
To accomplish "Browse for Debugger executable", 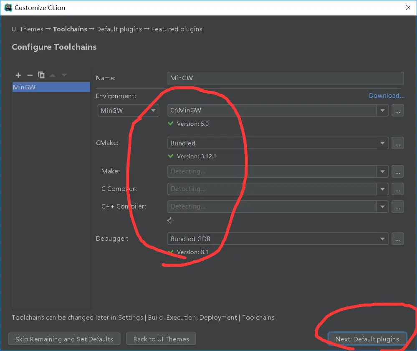I will click(397, 239).
